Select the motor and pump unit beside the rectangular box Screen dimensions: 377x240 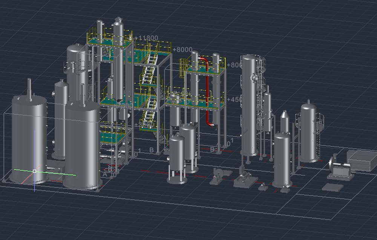click(340, 168)
